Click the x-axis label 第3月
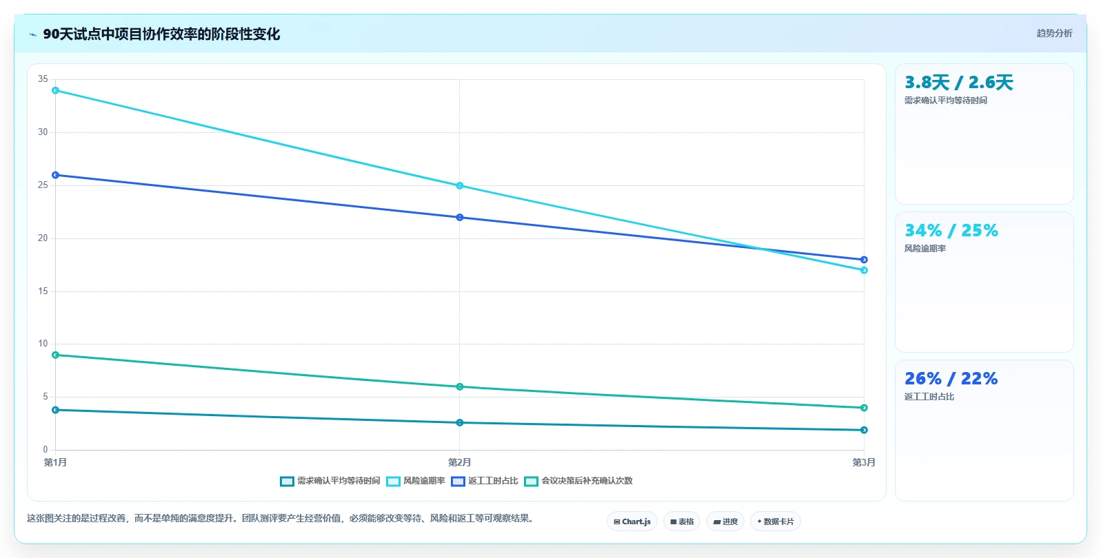 [864, 462]
